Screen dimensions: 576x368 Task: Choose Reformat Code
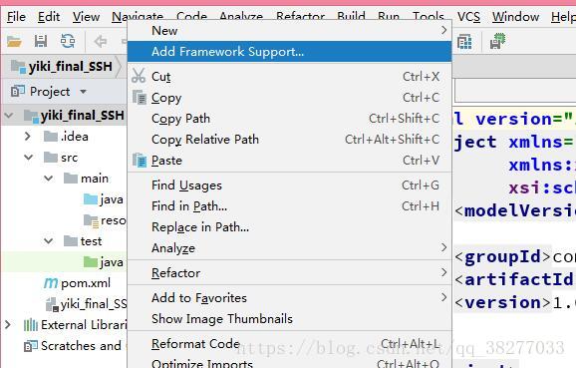click(289, 344)
